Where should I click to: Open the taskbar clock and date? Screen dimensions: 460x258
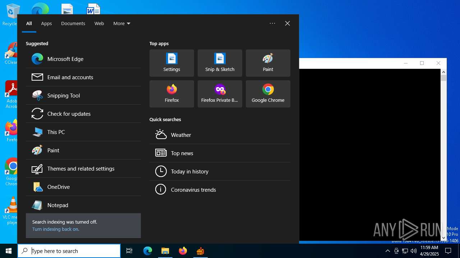(429, 251)
